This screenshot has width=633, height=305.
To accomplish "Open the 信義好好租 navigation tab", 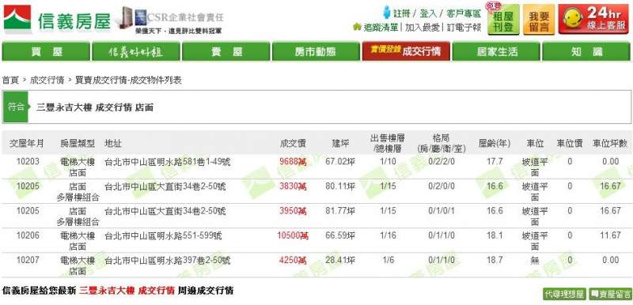I will pyautogui.click(x=136, y=51).
